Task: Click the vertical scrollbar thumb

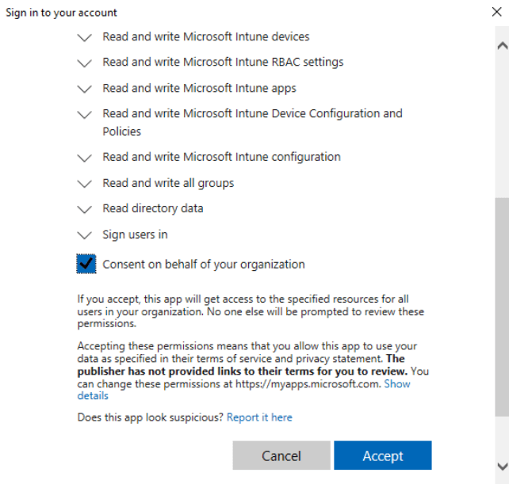Action: click(501, 305)
